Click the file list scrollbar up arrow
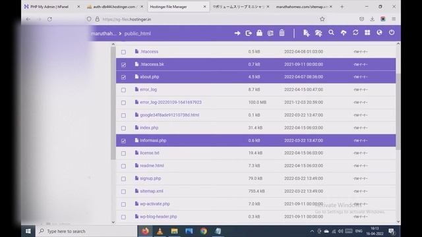This screenshot has height=237, width=422. (x=398, y=43)
